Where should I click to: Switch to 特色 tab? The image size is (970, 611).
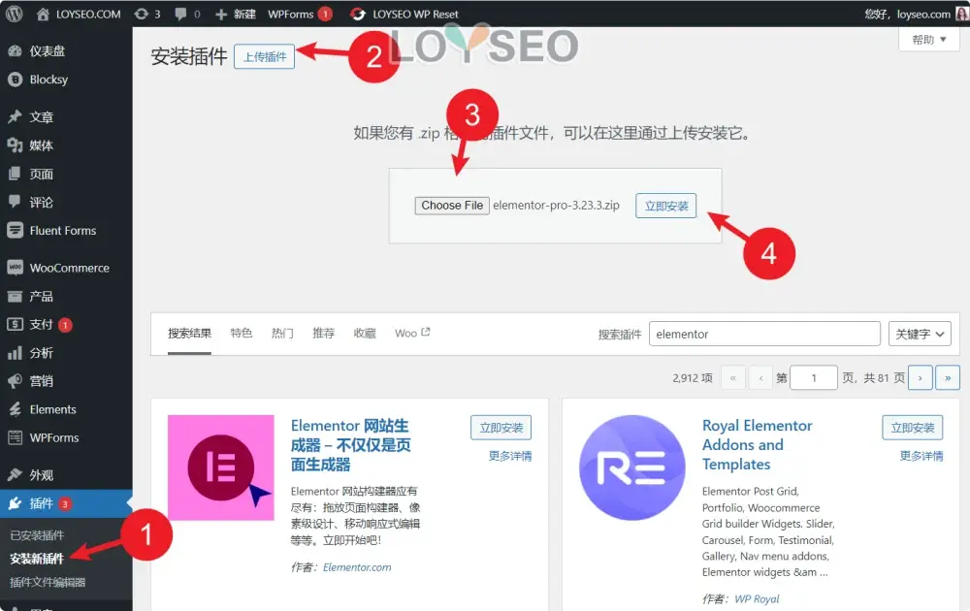point(242,334)
